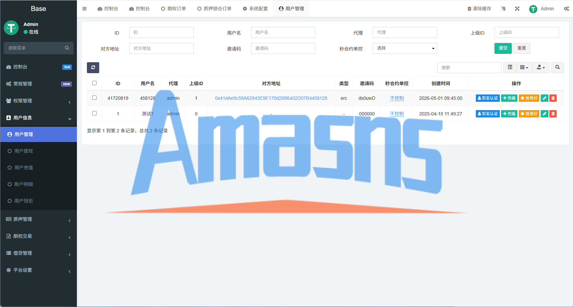Open the 0x41dAe9c58A... address link
The height and width of the screenshot is (307, 573).
point(271,98)
